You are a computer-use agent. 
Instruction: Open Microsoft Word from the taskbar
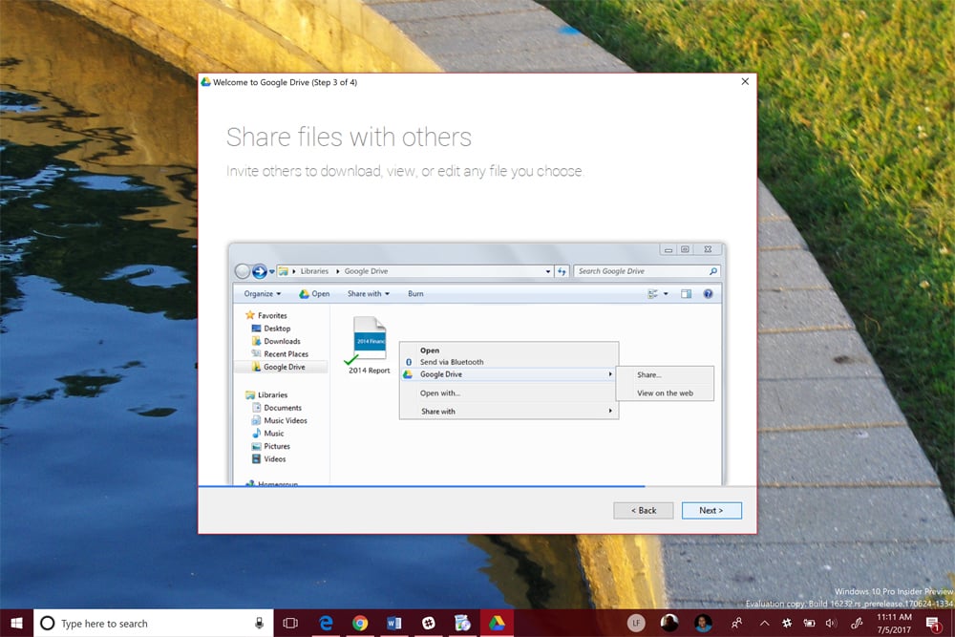pyautogui.click(x=393, y=623)
